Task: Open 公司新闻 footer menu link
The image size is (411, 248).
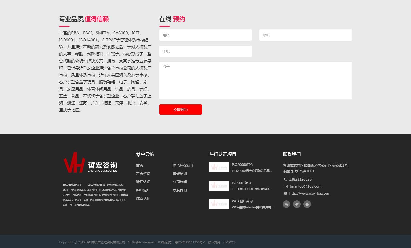Action: (x=180, y=182)
